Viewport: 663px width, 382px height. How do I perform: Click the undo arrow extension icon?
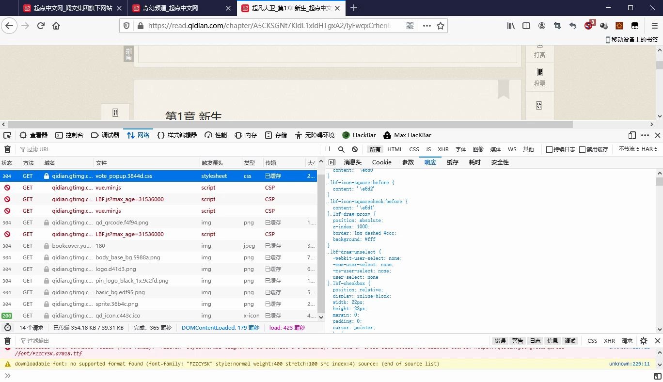573,26
